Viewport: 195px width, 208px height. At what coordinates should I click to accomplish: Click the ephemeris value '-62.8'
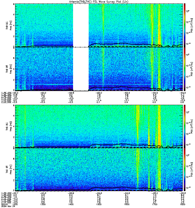(71, 93)
